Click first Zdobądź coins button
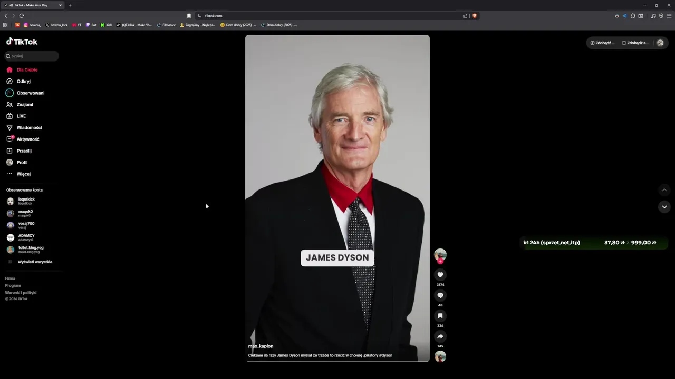675x379 pixels. point(602,43)
